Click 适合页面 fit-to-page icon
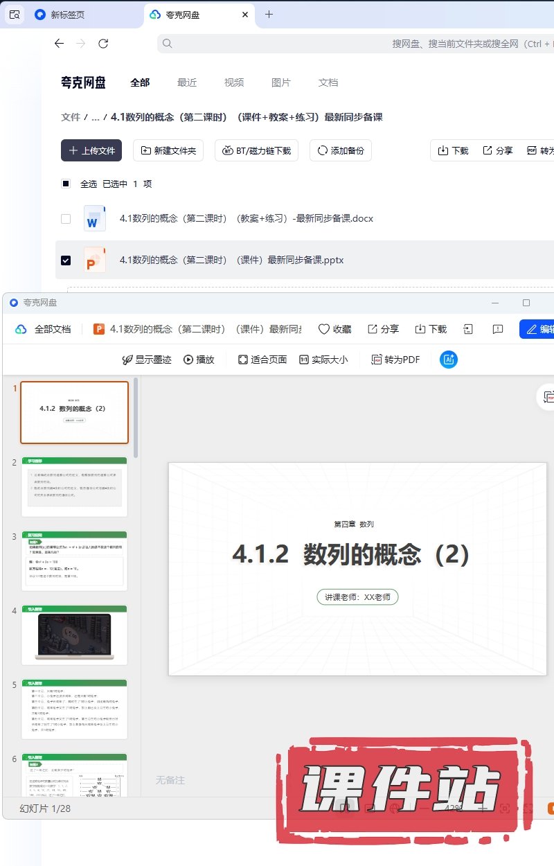The image size is (554, 866). coord(262,360)
